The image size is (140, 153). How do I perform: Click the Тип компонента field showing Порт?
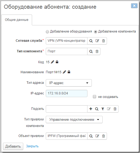[x=67, y=52]
